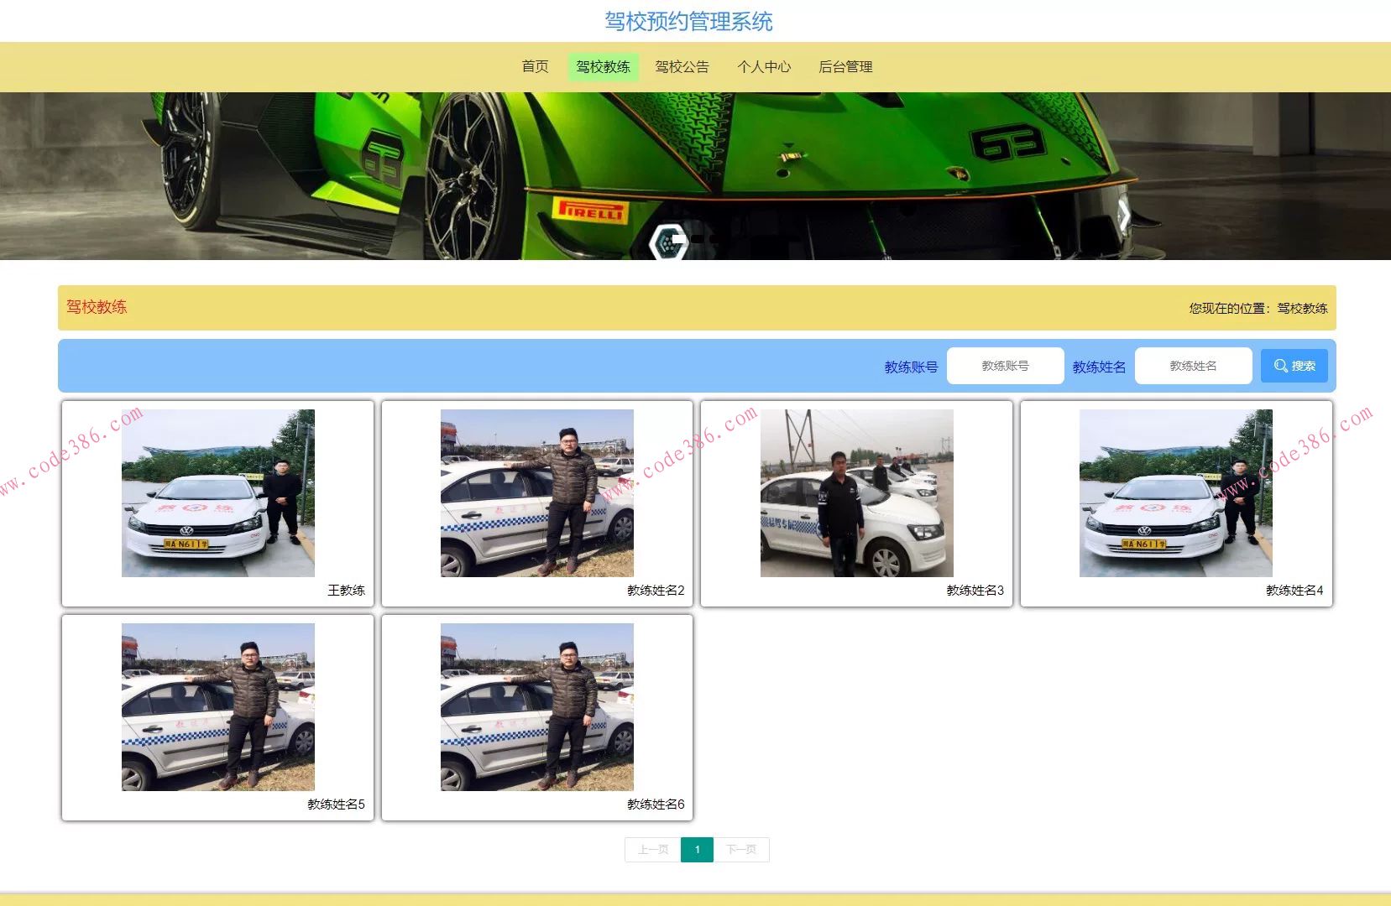Open the photo above 教练姓名6
1391x906 pixels.
tap(537, 707)
